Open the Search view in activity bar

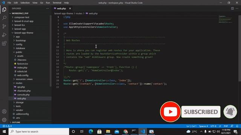pos(4,18)
